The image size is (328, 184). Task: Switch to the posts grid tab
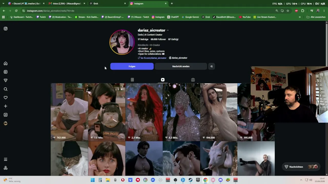point(132,80)
